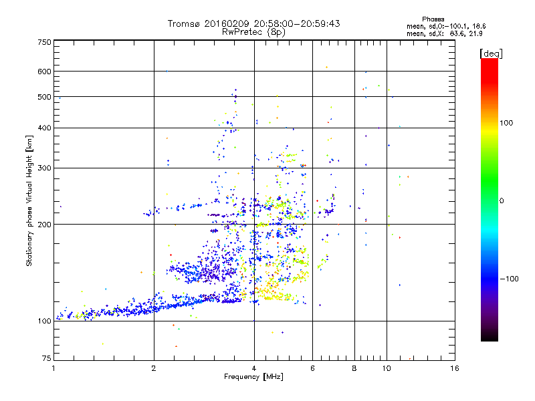Image resolution: width=535 pixels, height=401 pixels.
Task: Click the colorbar label '0'
Action: tap(502, 201)
